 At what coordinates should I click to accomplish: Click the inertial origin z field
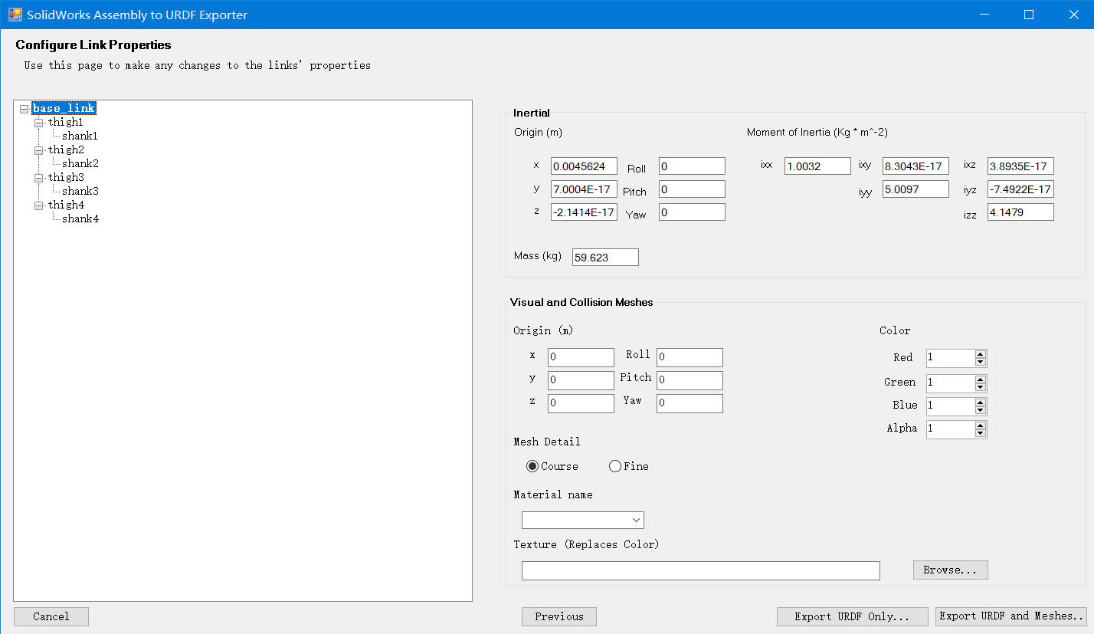coord(584,212)
